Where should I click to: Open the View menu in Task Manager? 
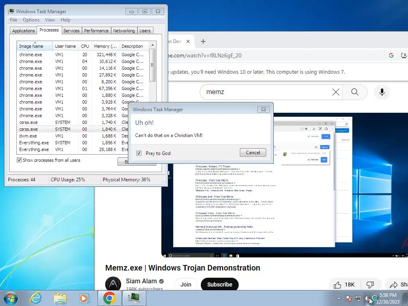[x=50, y=20]
